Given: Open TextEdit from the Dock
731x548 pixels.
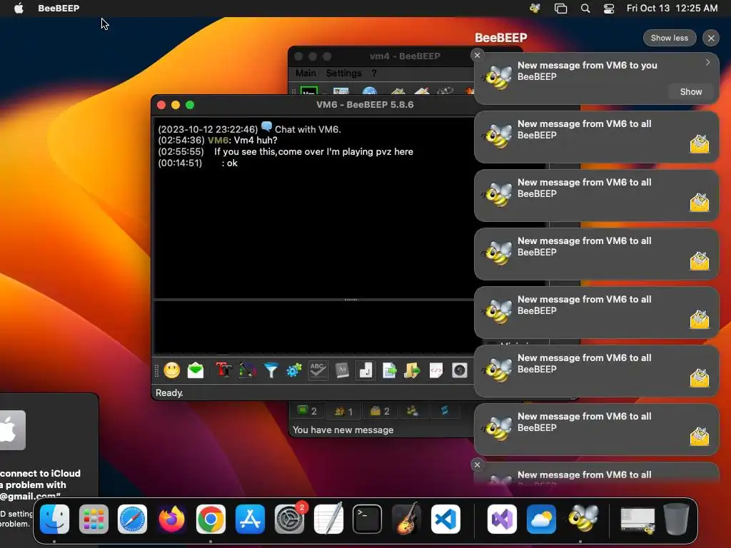Looking at the screenshot, I should point(328,519).
